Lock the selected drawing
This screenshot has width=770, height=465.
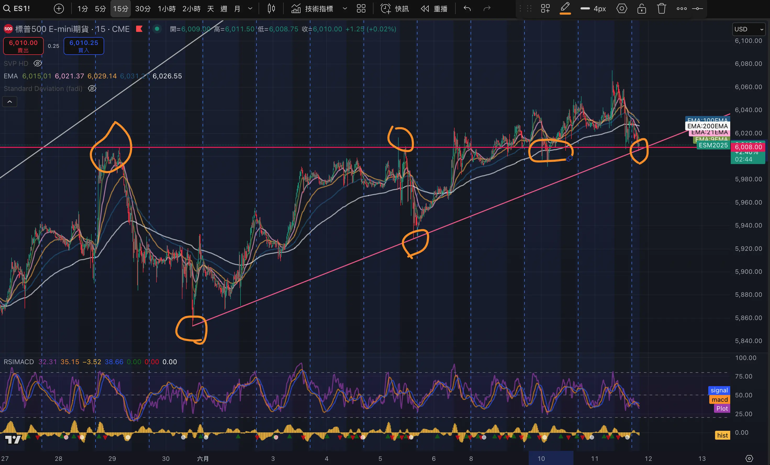[641, 8]
